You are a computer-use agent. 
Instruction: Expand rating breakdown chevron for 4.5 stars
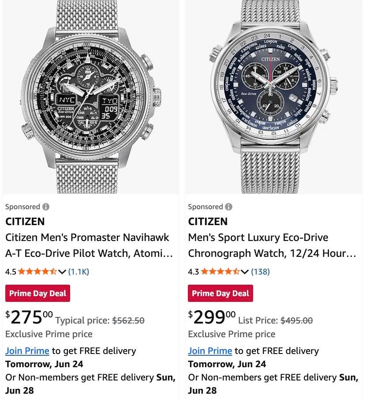click(62, 272)
